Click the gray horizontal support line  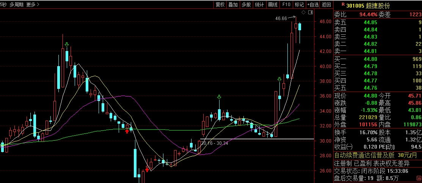(x=257, y=139)
